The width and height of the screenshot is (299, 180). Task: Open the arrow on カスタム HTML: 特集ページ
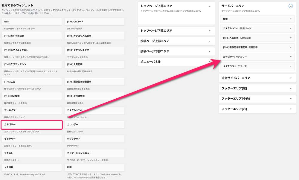tap(290, 29)
